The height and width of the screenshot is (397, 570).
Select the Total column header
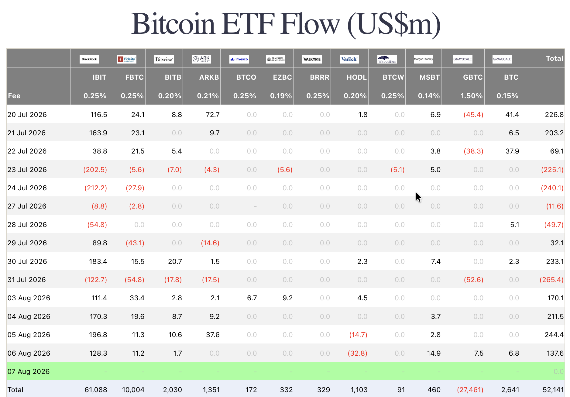(555, 58)
